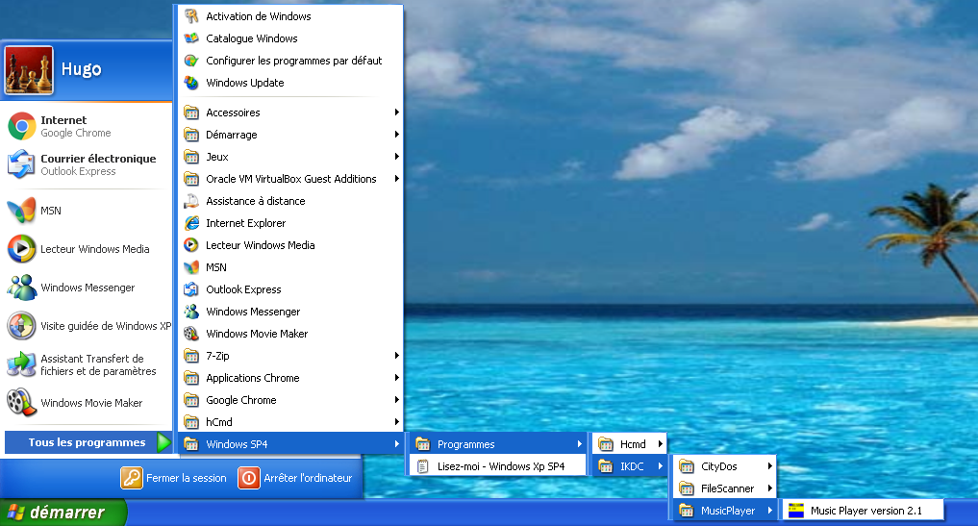The height and width of the screenshot is (526, 978).
Task: Click Activation de Windows keys icon
Action: [191, 16]
